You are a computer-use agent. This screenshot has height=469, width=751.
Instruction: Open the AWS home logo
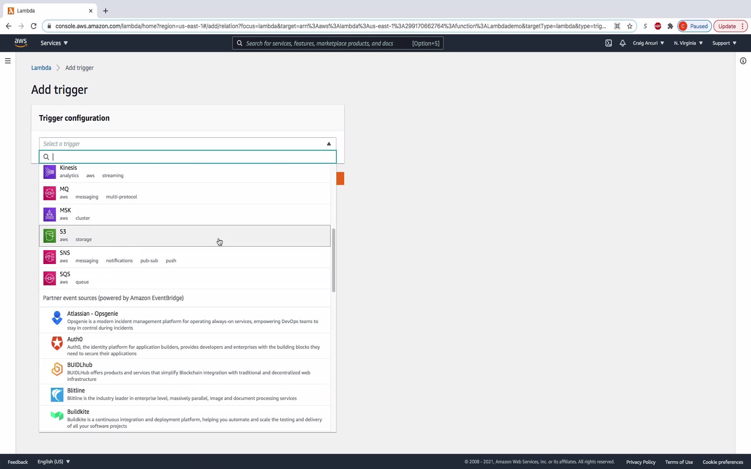[x=21, y=43]
